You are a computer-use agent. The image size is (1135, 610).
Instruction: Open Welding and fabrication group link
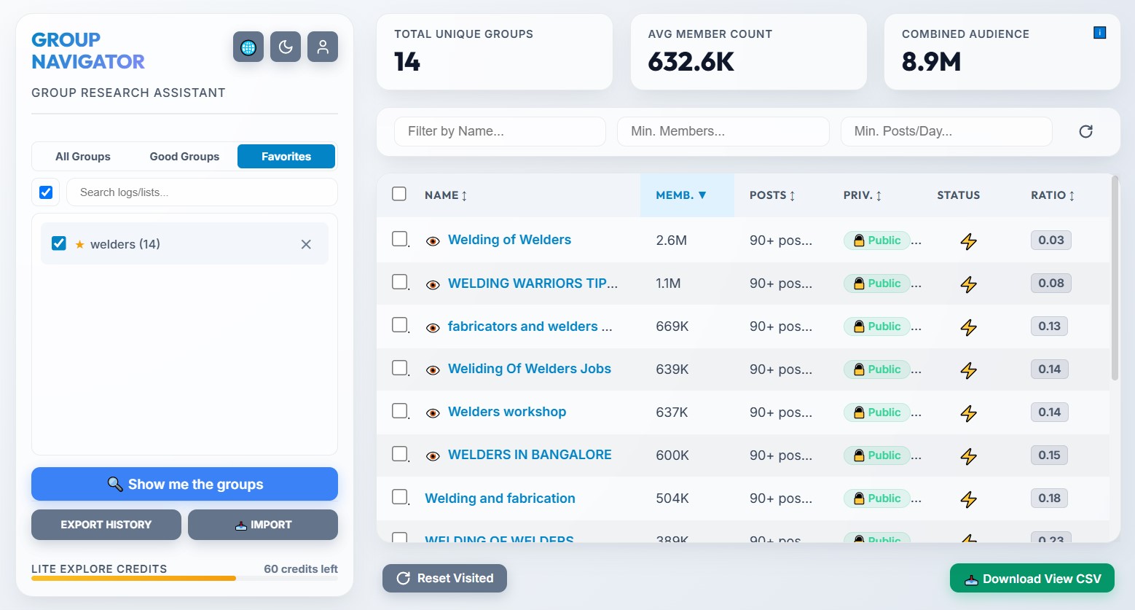[500, 498]
